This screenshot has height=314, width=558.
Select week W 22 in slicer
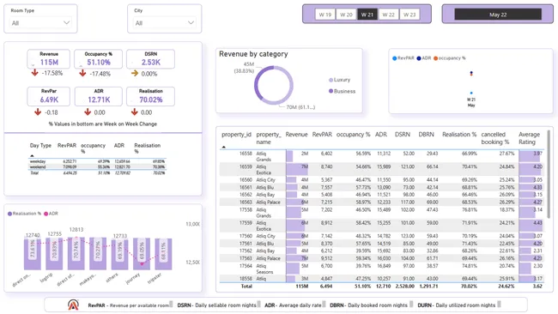click(388, 15)
